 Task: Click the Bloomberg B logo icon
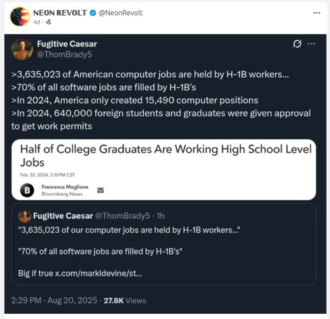28,190
